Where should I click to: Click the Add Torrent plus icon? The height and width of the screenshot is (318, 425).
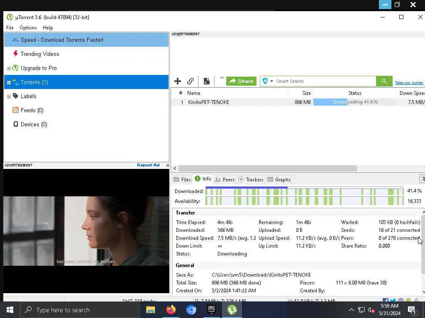[178, 81]
